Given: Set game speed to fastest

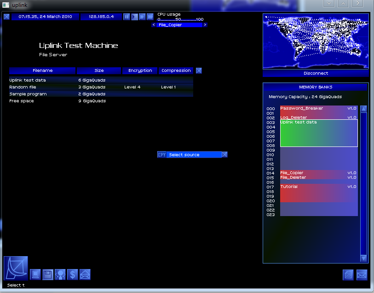Looking at the screenshot, I should coord(150,17).
